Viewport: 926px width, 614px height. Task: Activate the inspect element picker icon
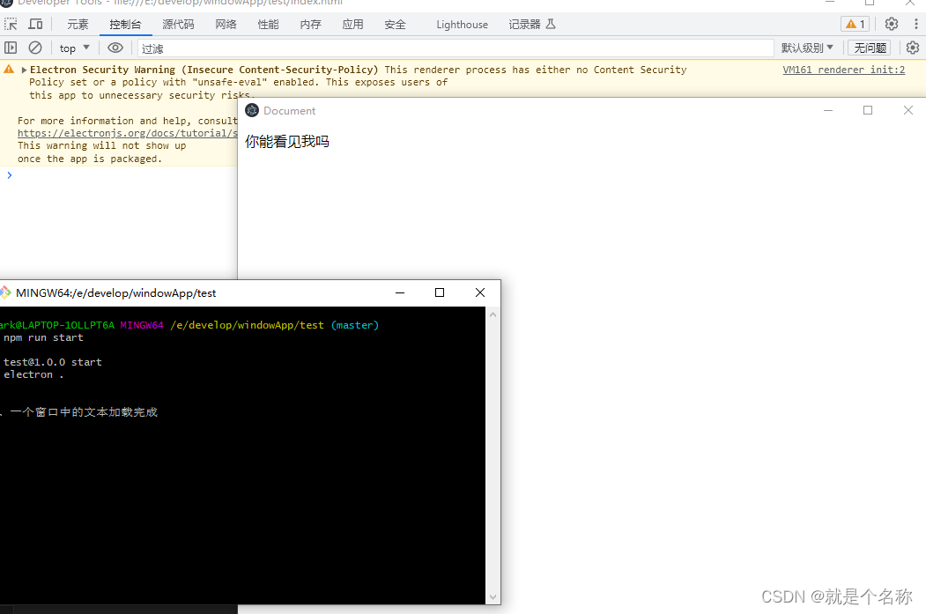[11, 24]
